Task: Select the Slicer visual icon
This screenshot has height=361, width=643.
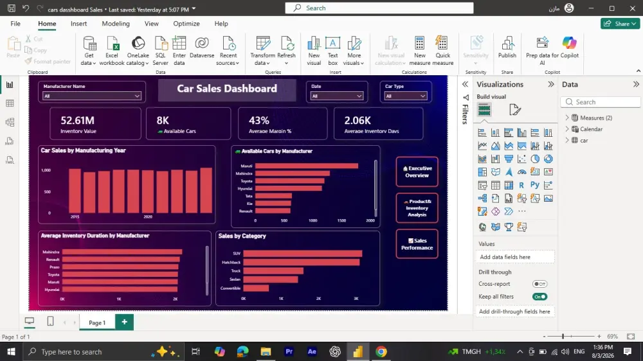Action: coord(482,185)
